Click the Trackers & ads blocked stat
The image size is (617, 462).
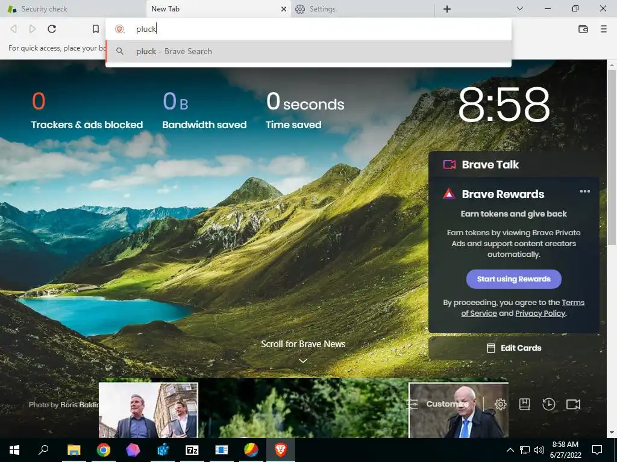click(x=87, y=111)
